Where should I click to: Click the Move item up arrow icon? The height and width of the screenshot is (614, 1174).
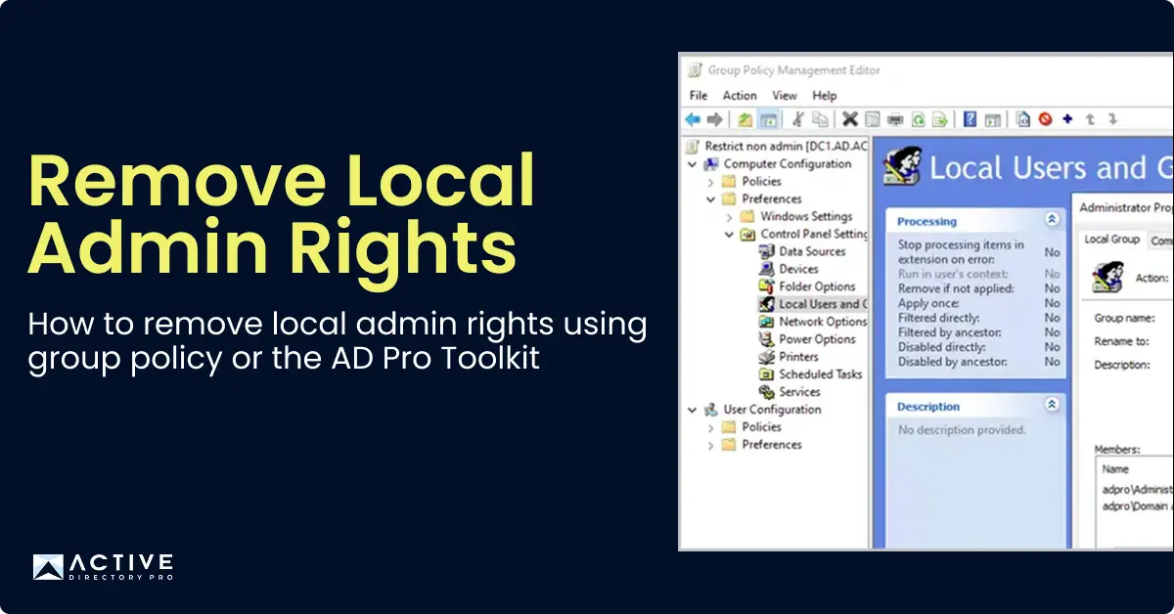pos(1090,119)
